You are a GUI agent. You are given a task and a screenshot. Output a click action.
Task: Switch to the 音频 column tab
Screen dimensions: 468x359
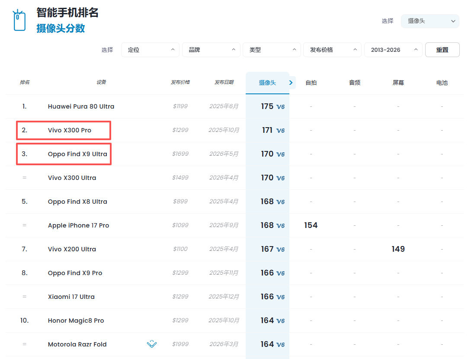[355, 83]
